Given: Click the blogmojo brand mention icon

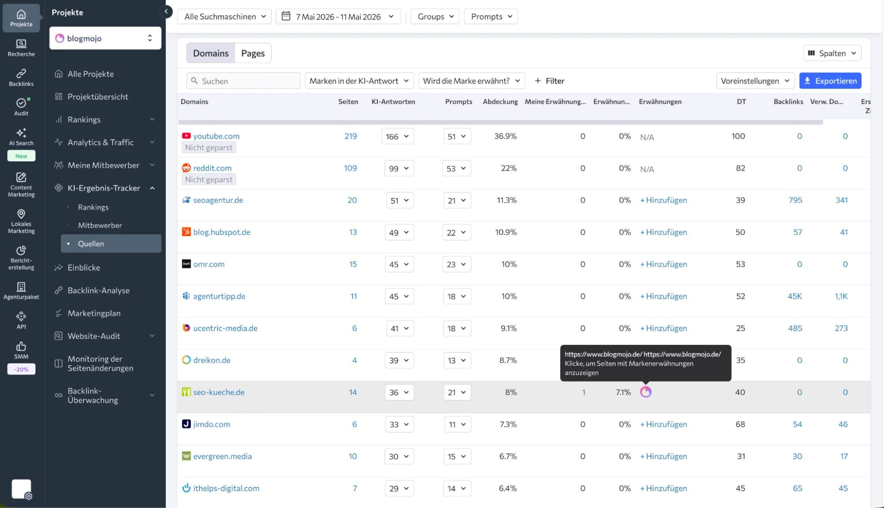Looking at the screenshot, I should 646,392.
